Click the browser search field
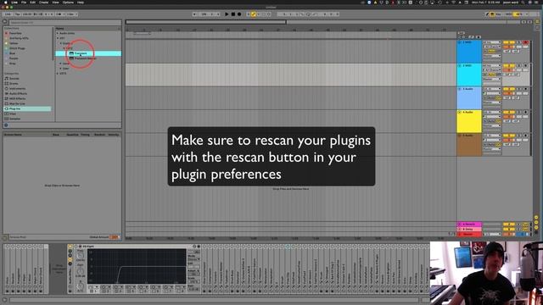The image size is (543, 305). (65, 23)
